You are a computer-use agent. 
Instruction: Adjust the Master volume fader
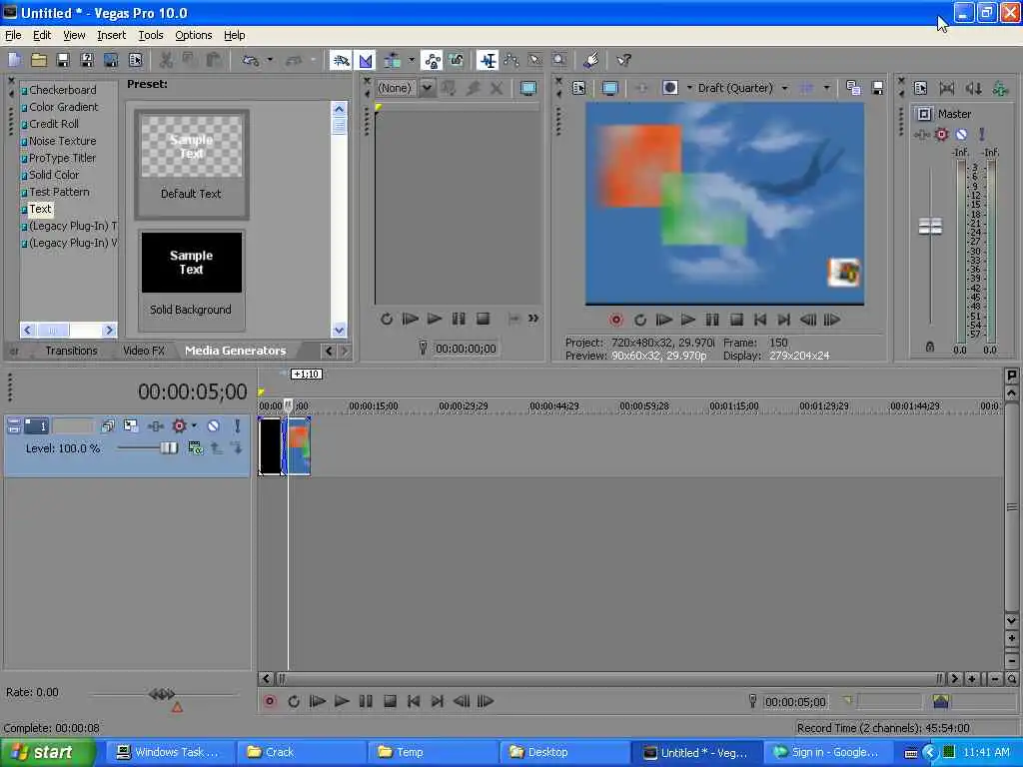[x=930, y=227]
